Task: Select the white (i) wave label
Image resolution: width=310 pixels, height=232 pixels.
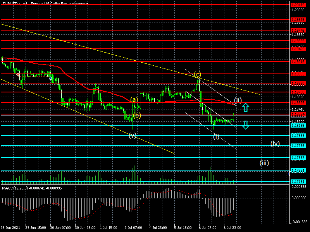Action: click(x=216, y=136)
